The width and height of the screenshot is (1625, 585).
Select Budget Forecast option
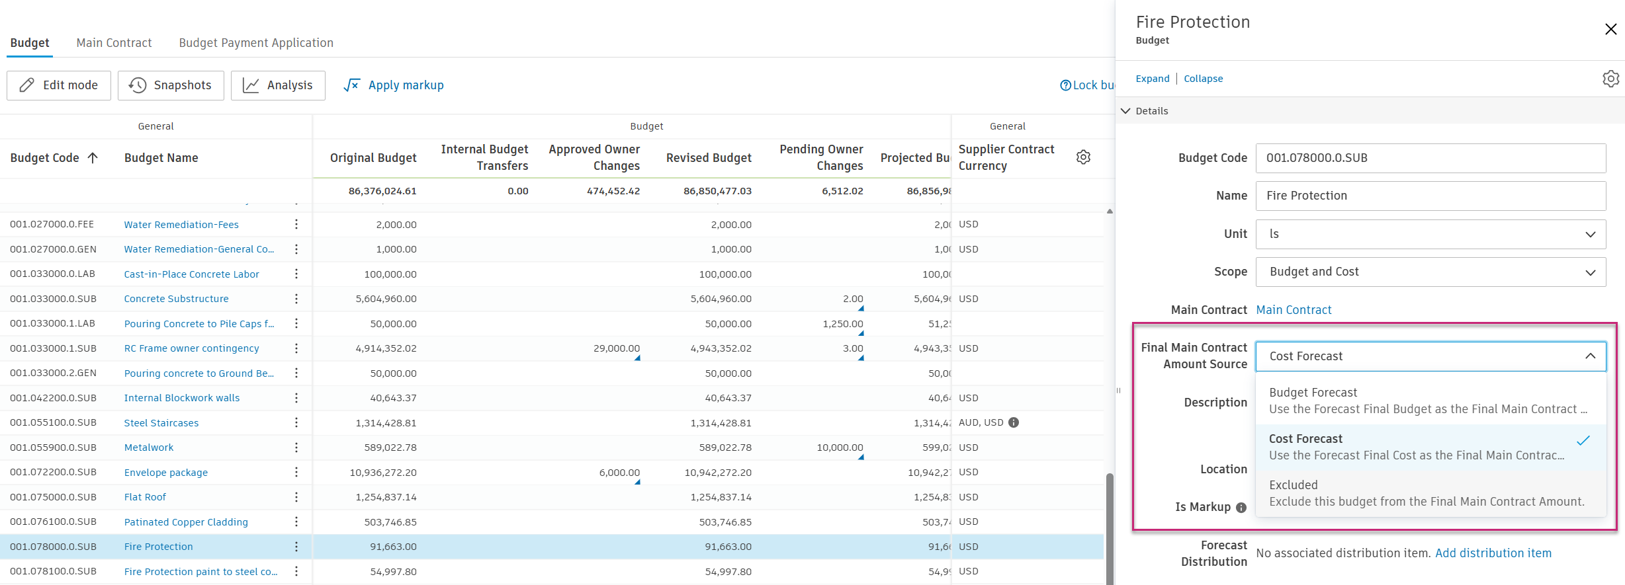pos(1430,401)
